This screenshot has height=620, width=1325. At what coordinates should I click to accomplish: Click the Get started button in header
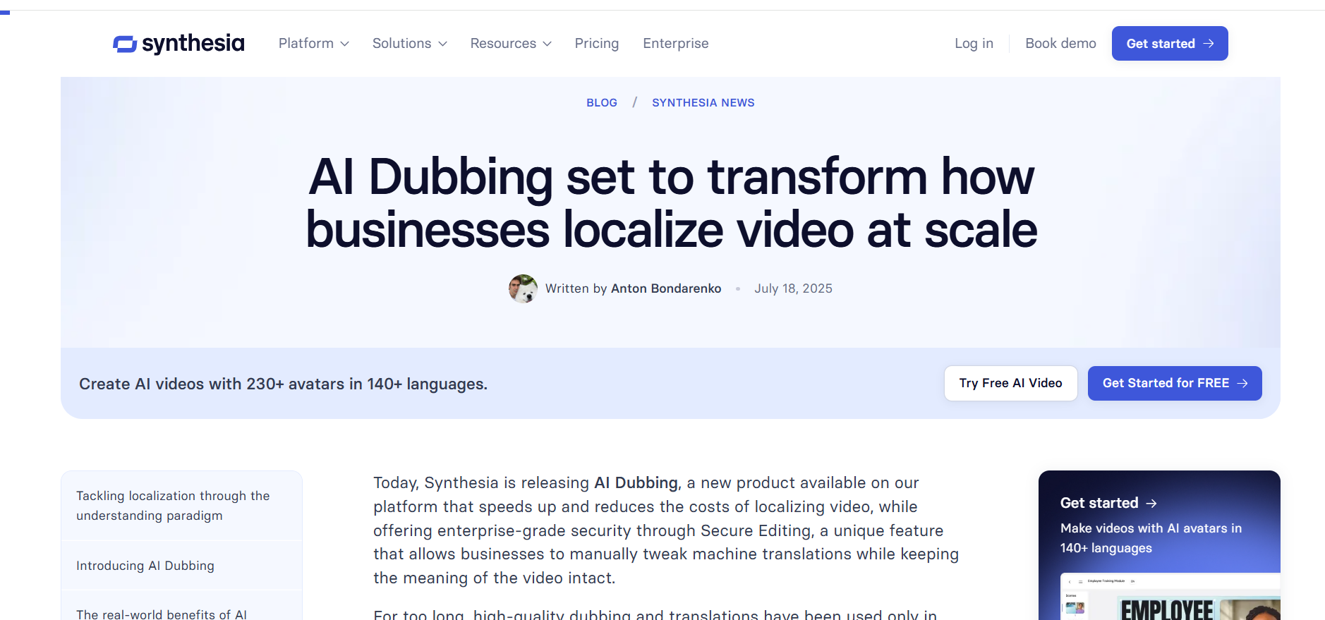pyautogui.click(x=1170, y=44)
